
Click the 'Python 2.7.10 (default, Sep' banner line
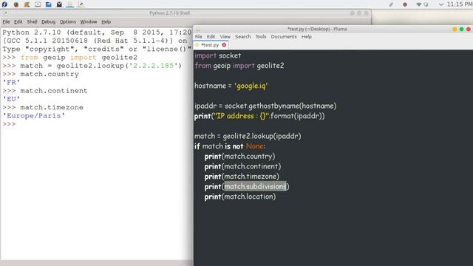[97, 33]
